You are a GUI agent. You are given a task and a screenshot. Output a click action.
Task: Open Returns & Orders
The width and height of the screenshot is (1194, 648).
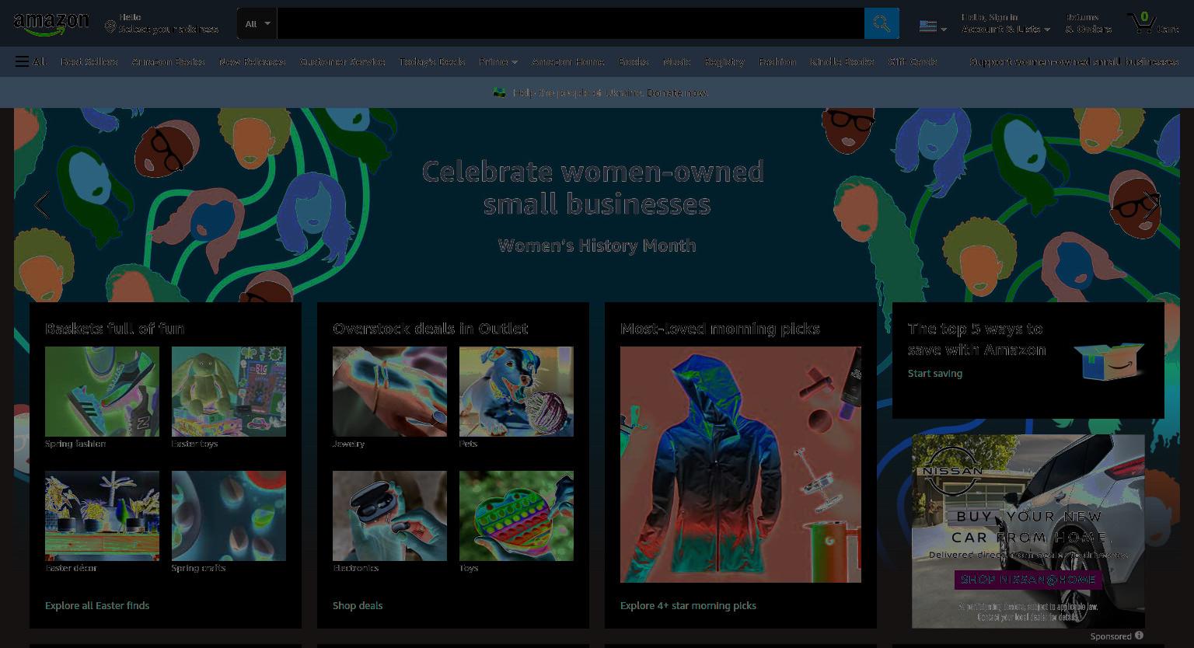pyautogui.click(x=1089, y=23)
